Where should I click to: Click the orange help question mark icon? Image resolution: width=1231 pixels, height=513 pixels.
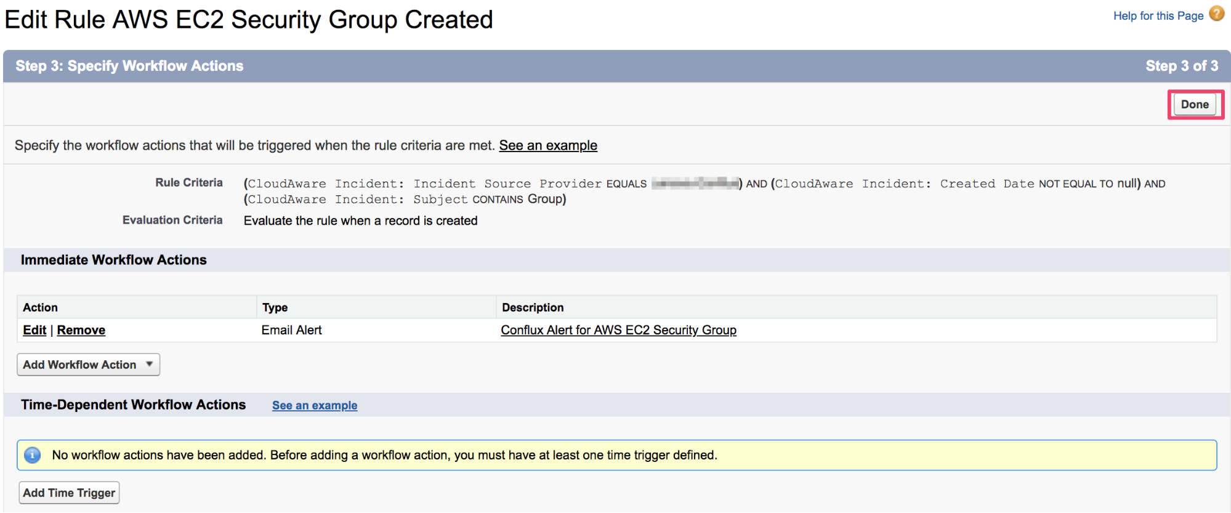click(x=1216, y=14)
